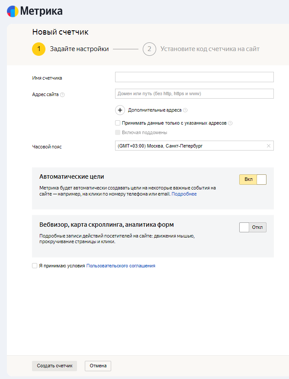This screenshot has width=289, height=379.
Task: Open the help icon beside Дополнительные адреса
Action: [x=185, y=110]
